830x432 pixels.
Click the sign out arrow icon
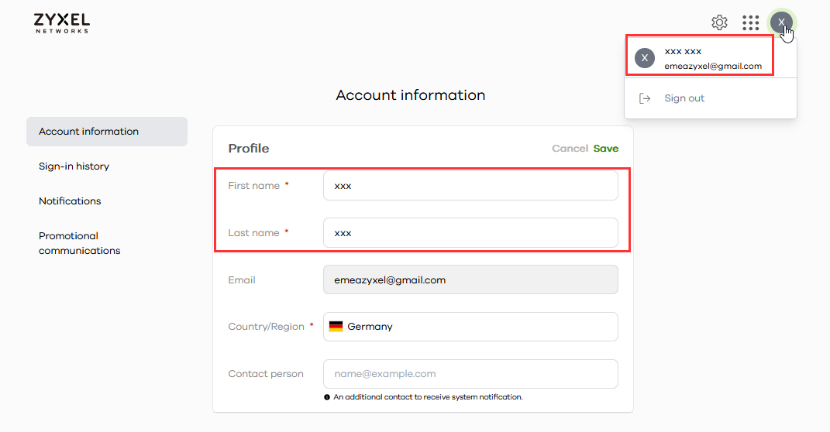[644, 98]
